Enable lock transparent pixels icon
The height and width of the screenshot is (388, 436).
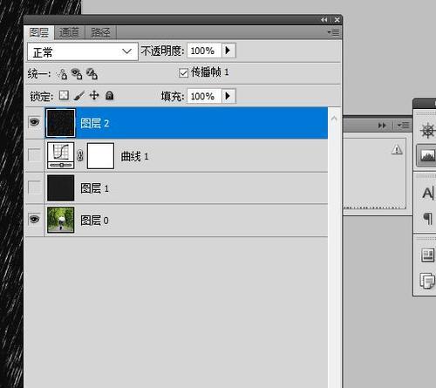tap(64, 95)
